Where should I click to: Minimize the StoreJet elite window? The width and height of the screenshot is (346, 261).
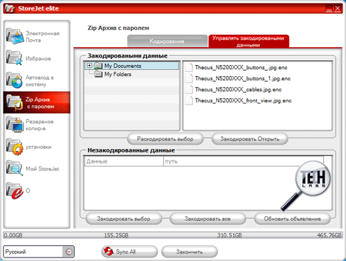click(x=329, y=8)
